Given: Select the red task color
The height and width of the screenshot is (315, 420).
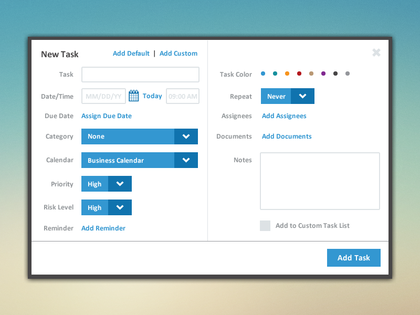Looking at the screenshot, I should click(299, 73).
